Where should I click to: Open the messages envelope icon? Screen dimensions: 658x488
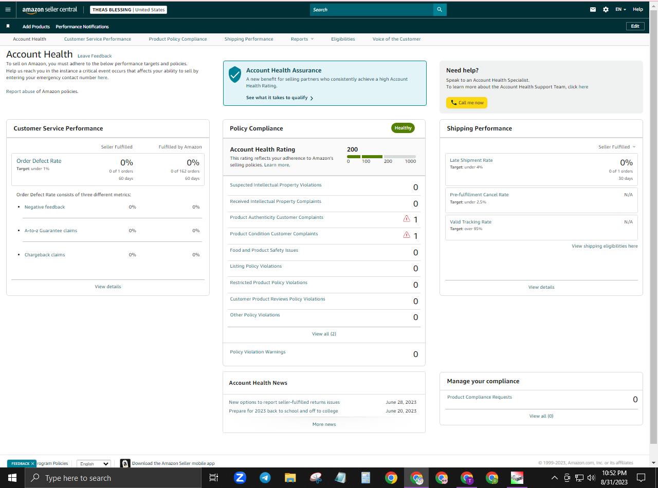pos(593,10)
